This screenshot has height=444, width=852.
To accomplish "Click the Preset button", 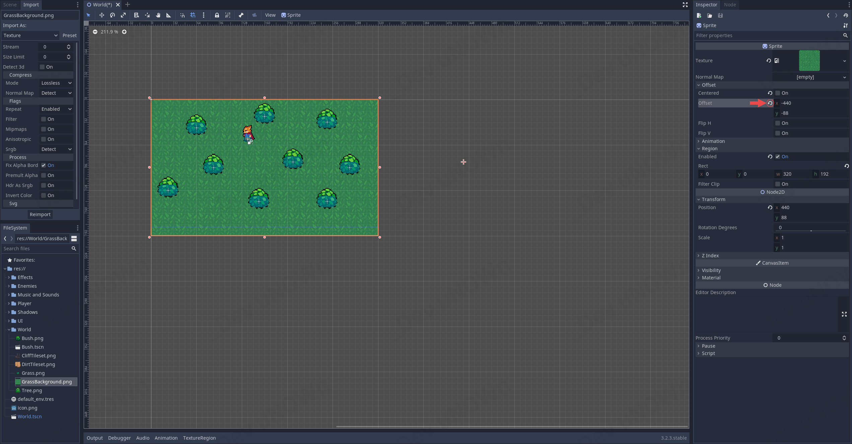I will coord(69,35).
